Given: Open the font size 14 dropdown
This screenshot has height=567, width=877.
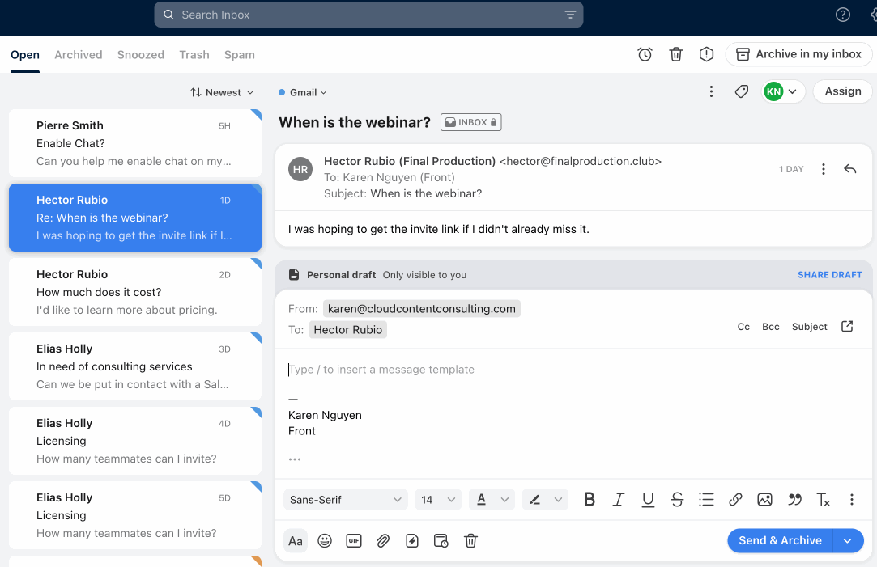Looking at the screenshot, I should [437, 499].
